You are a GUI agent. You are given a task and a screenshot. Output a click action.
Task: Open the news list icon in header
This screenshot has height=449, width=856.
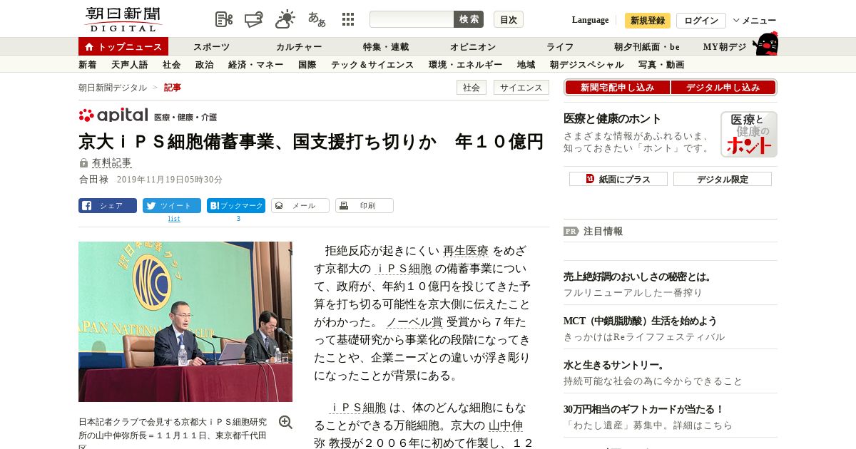tap(224, 19)
